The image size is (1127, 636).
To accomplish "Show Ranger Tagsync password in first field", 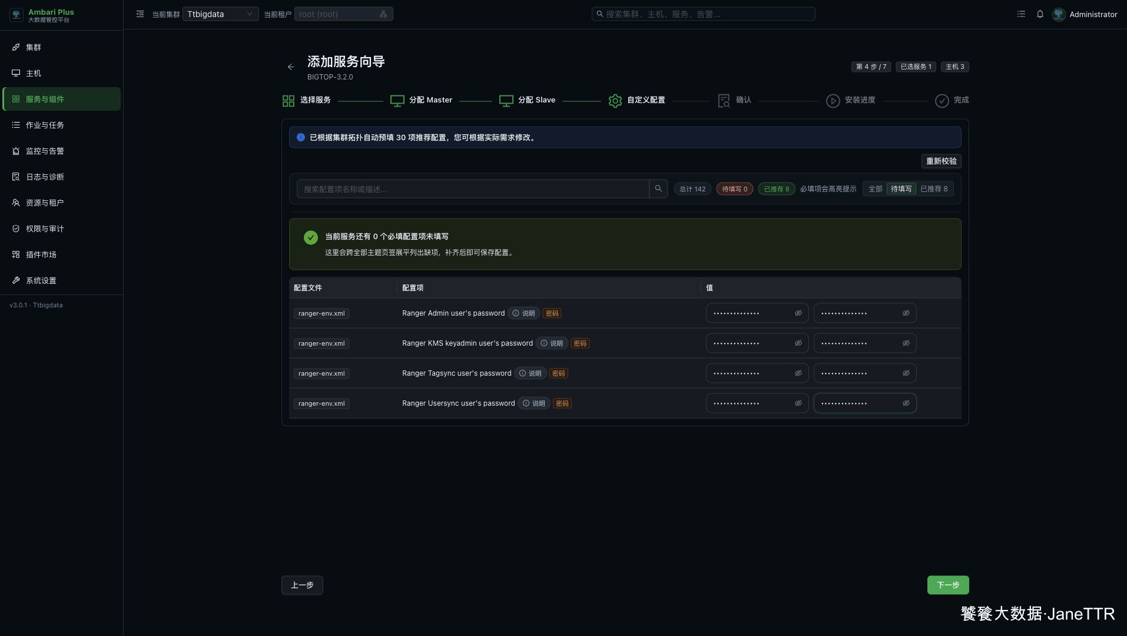I will click(x=798, y=373).
